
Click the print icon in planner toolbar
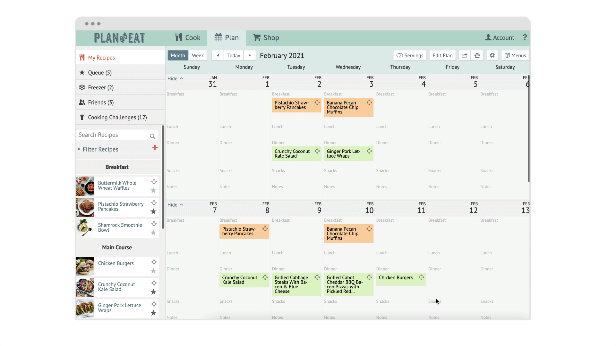[478, 55]
